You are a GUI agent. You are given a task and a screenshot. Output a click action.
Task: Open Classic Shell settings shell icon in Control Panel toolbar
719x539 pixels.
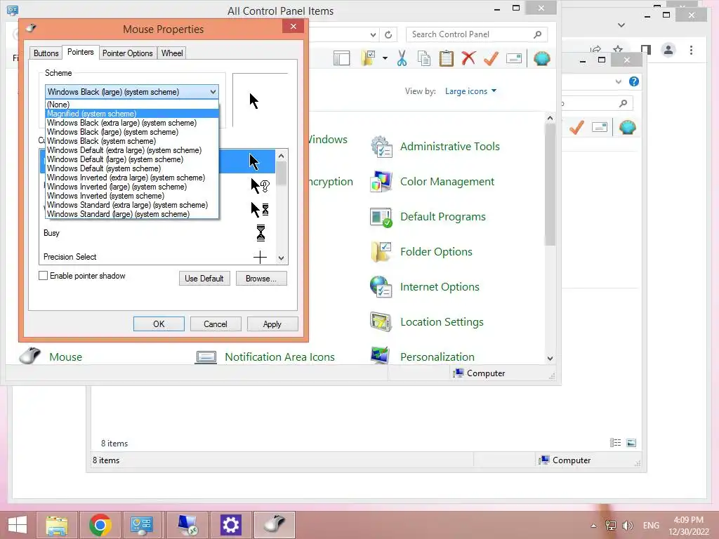click(x=541, y=59)
